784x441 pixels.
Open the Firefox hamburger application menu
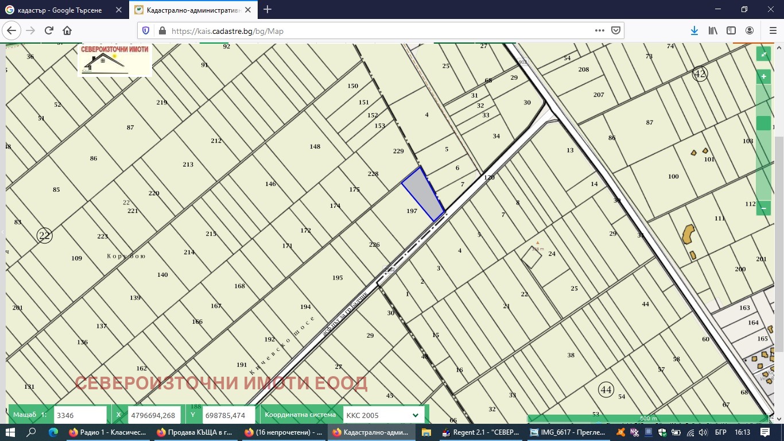tap(772, 31)
